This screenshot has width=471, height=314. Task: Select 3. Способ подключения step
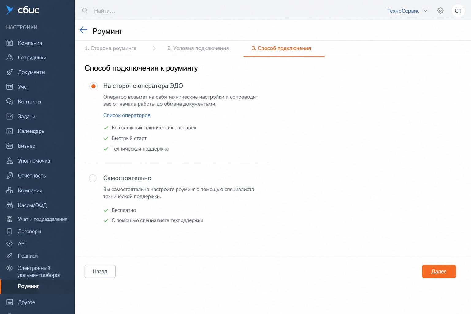pos(281,48)
